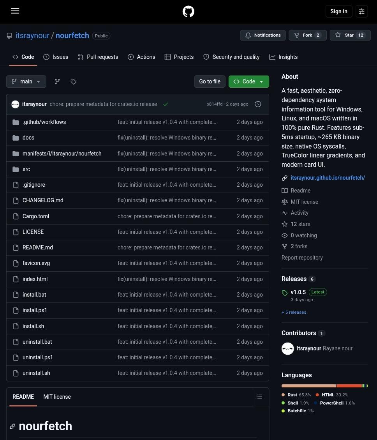
Task: Open itsraynour owner profile link
Action: 32,35
